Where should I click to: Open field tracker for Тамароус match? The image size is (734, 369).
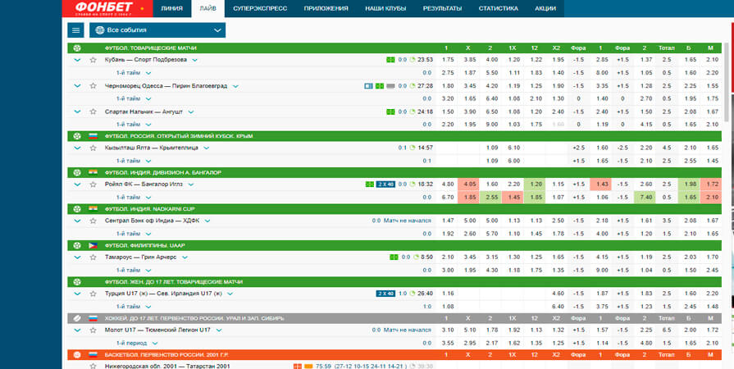(x=394, y=257)
